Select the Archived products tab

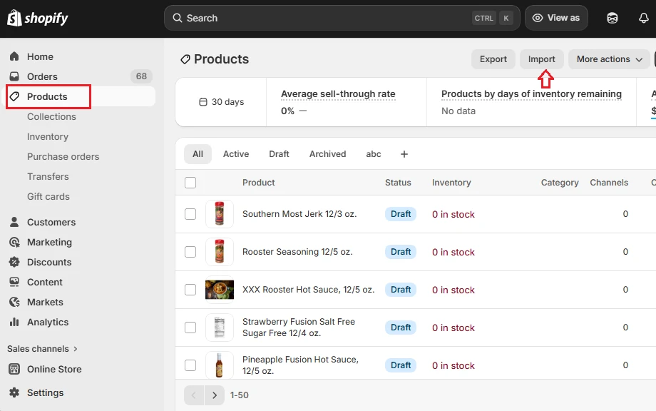(327, 153)
